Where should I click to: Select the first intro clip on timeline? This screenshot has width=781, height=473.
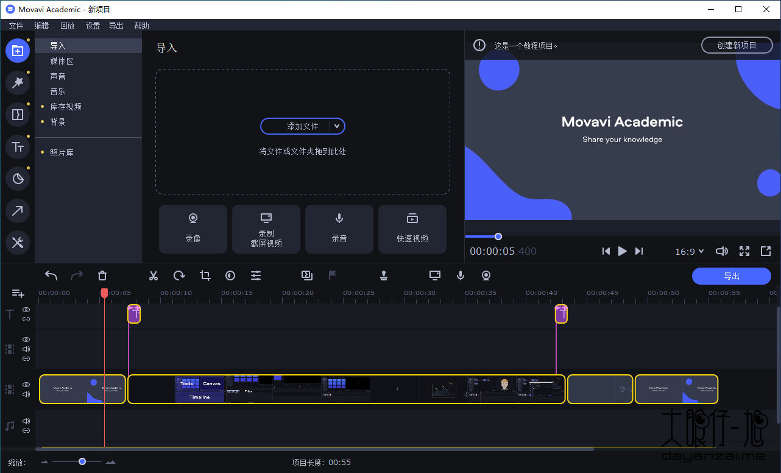click(82, 389)
